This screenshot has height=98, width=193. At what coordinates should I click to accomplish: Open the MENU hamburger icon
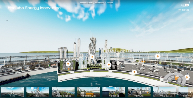click(x=180, y=10)
